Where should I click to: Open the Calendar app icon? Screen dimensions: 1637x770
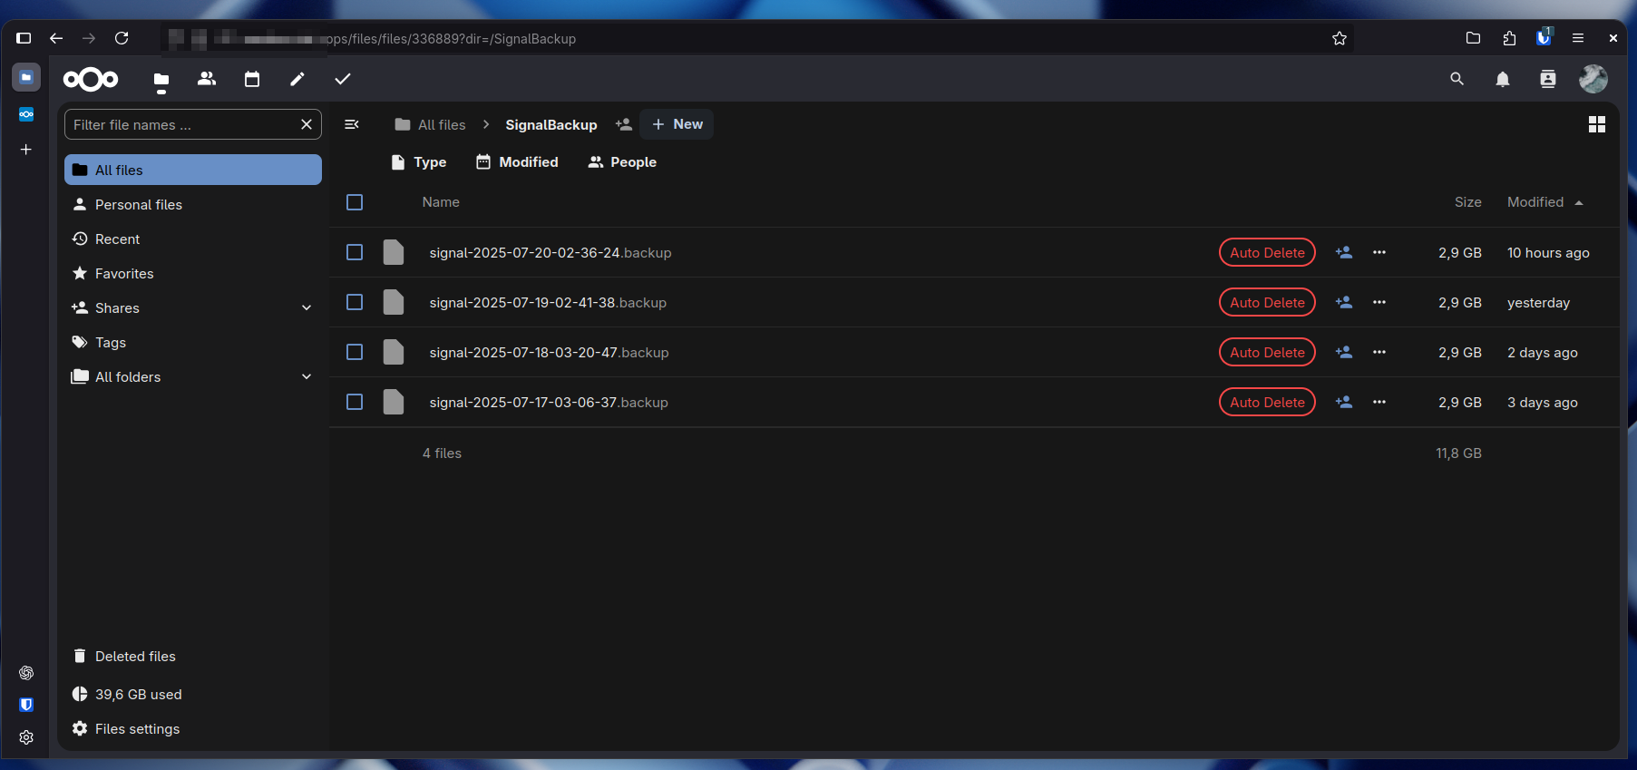[x=252, y=79]
